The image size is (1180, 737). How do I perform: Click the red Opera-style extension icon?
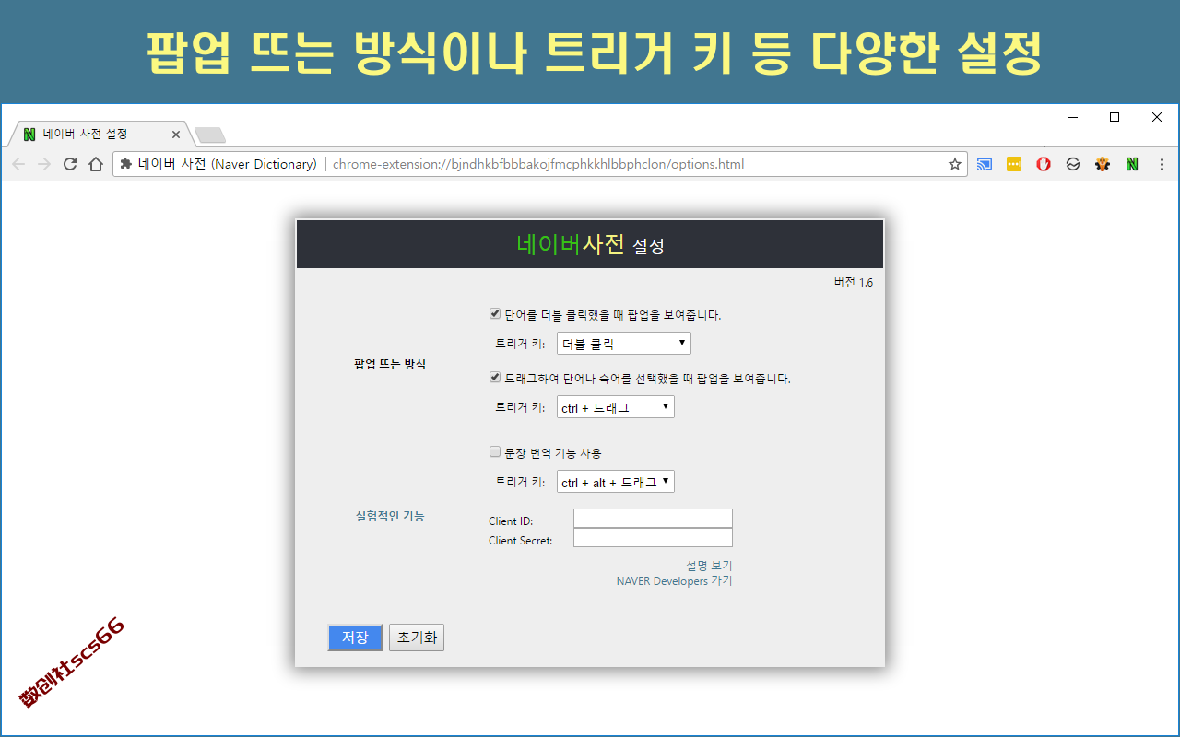tap(1044, 164)
